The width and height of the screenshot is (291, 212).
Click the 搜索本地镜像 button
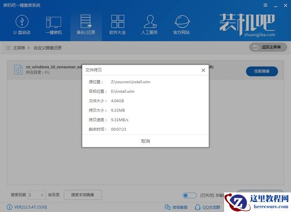point(83,195)
